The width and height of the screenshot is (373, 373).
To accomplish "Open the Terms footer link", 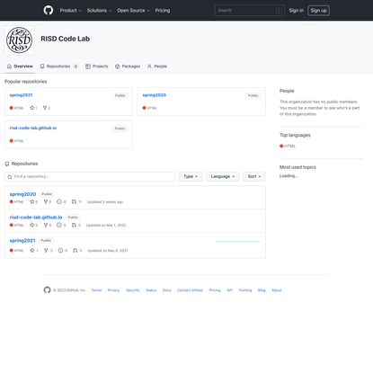I will (x=96, y=290).
